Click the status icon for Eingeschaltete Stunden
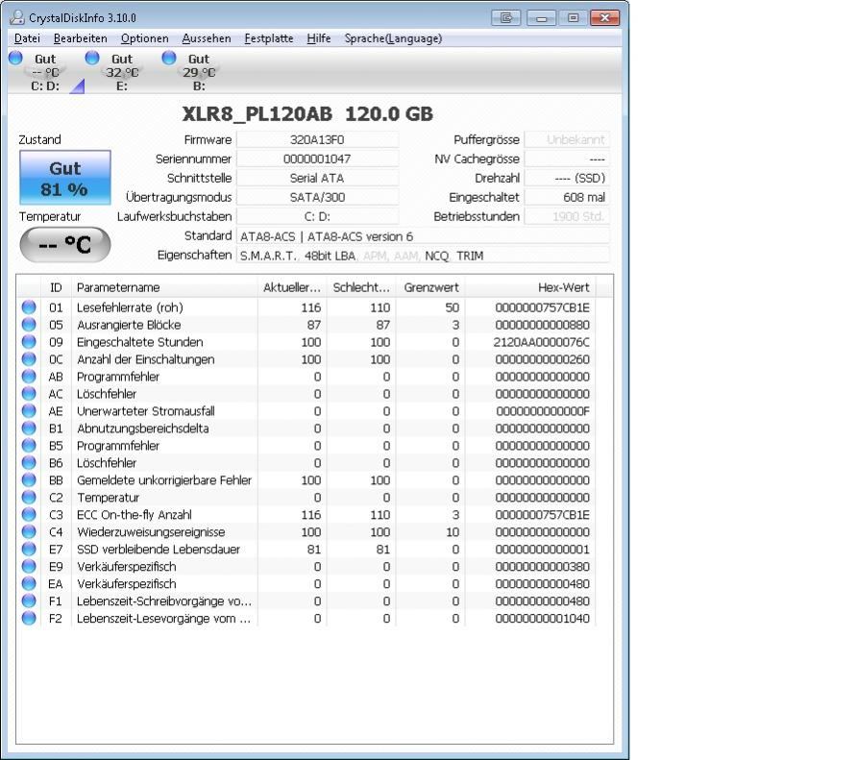 point(29,342)
